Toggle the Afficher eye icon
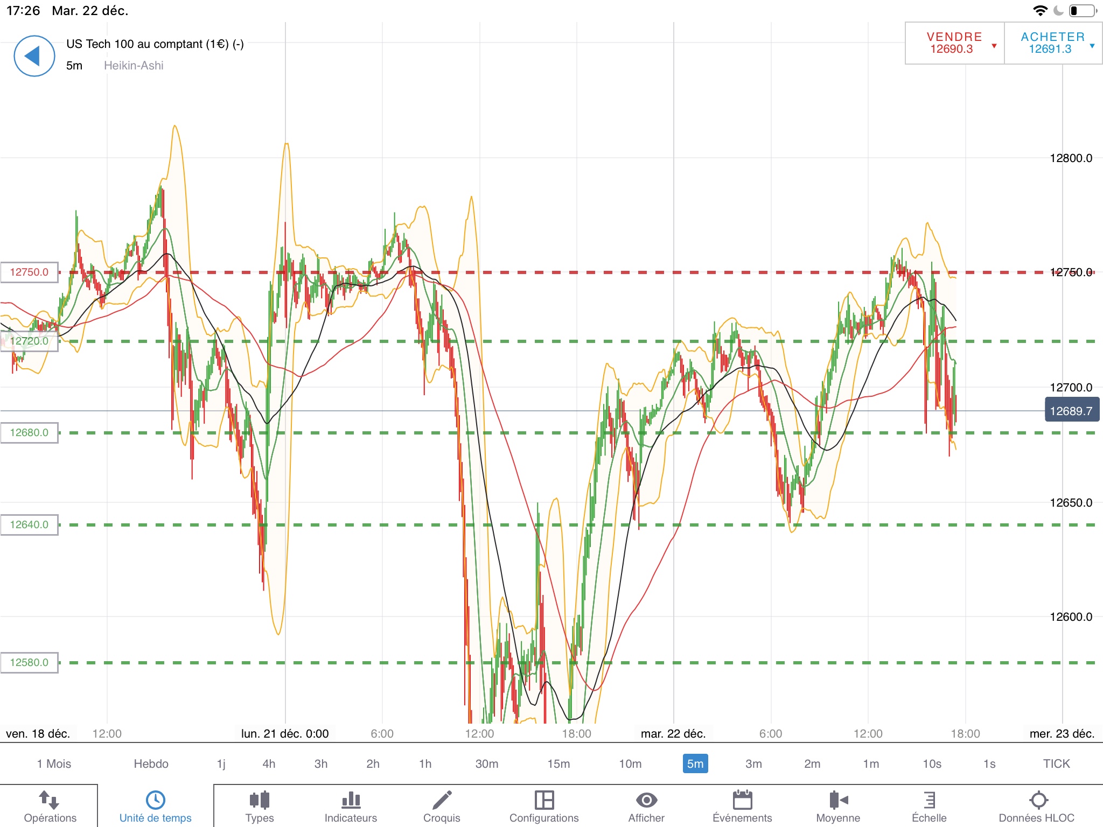This screenshot has width=1103, height=827. coord(646,800)
